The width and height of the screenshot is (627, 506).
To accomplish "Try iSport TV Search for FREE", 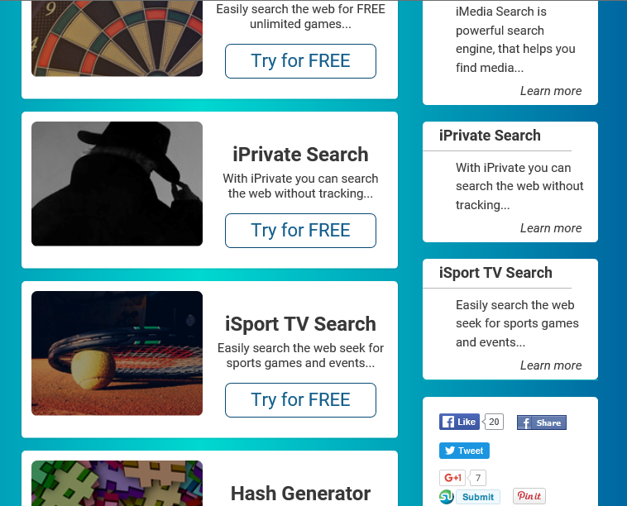I will (x=300, y=400).
